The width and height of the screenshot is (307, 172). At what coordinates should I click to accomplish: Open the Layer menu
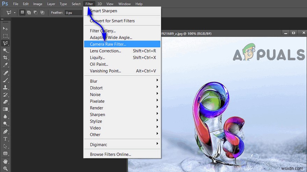coord(51,4)
